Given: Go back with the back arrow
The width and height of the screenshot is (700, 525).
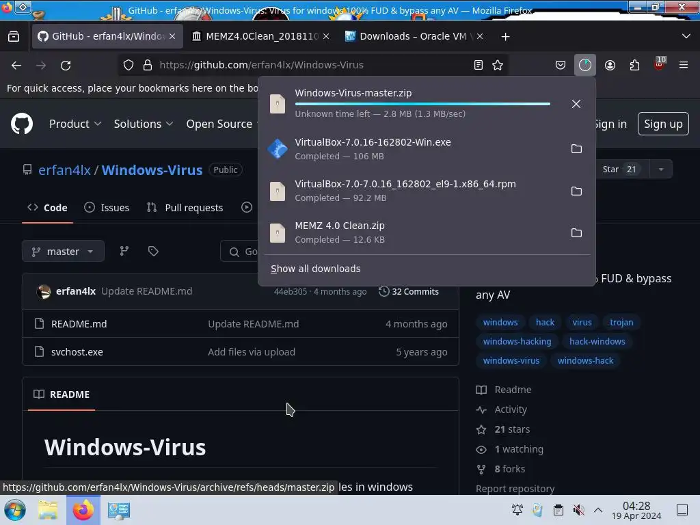Looking at the screenshot, I should pos(16,65).
